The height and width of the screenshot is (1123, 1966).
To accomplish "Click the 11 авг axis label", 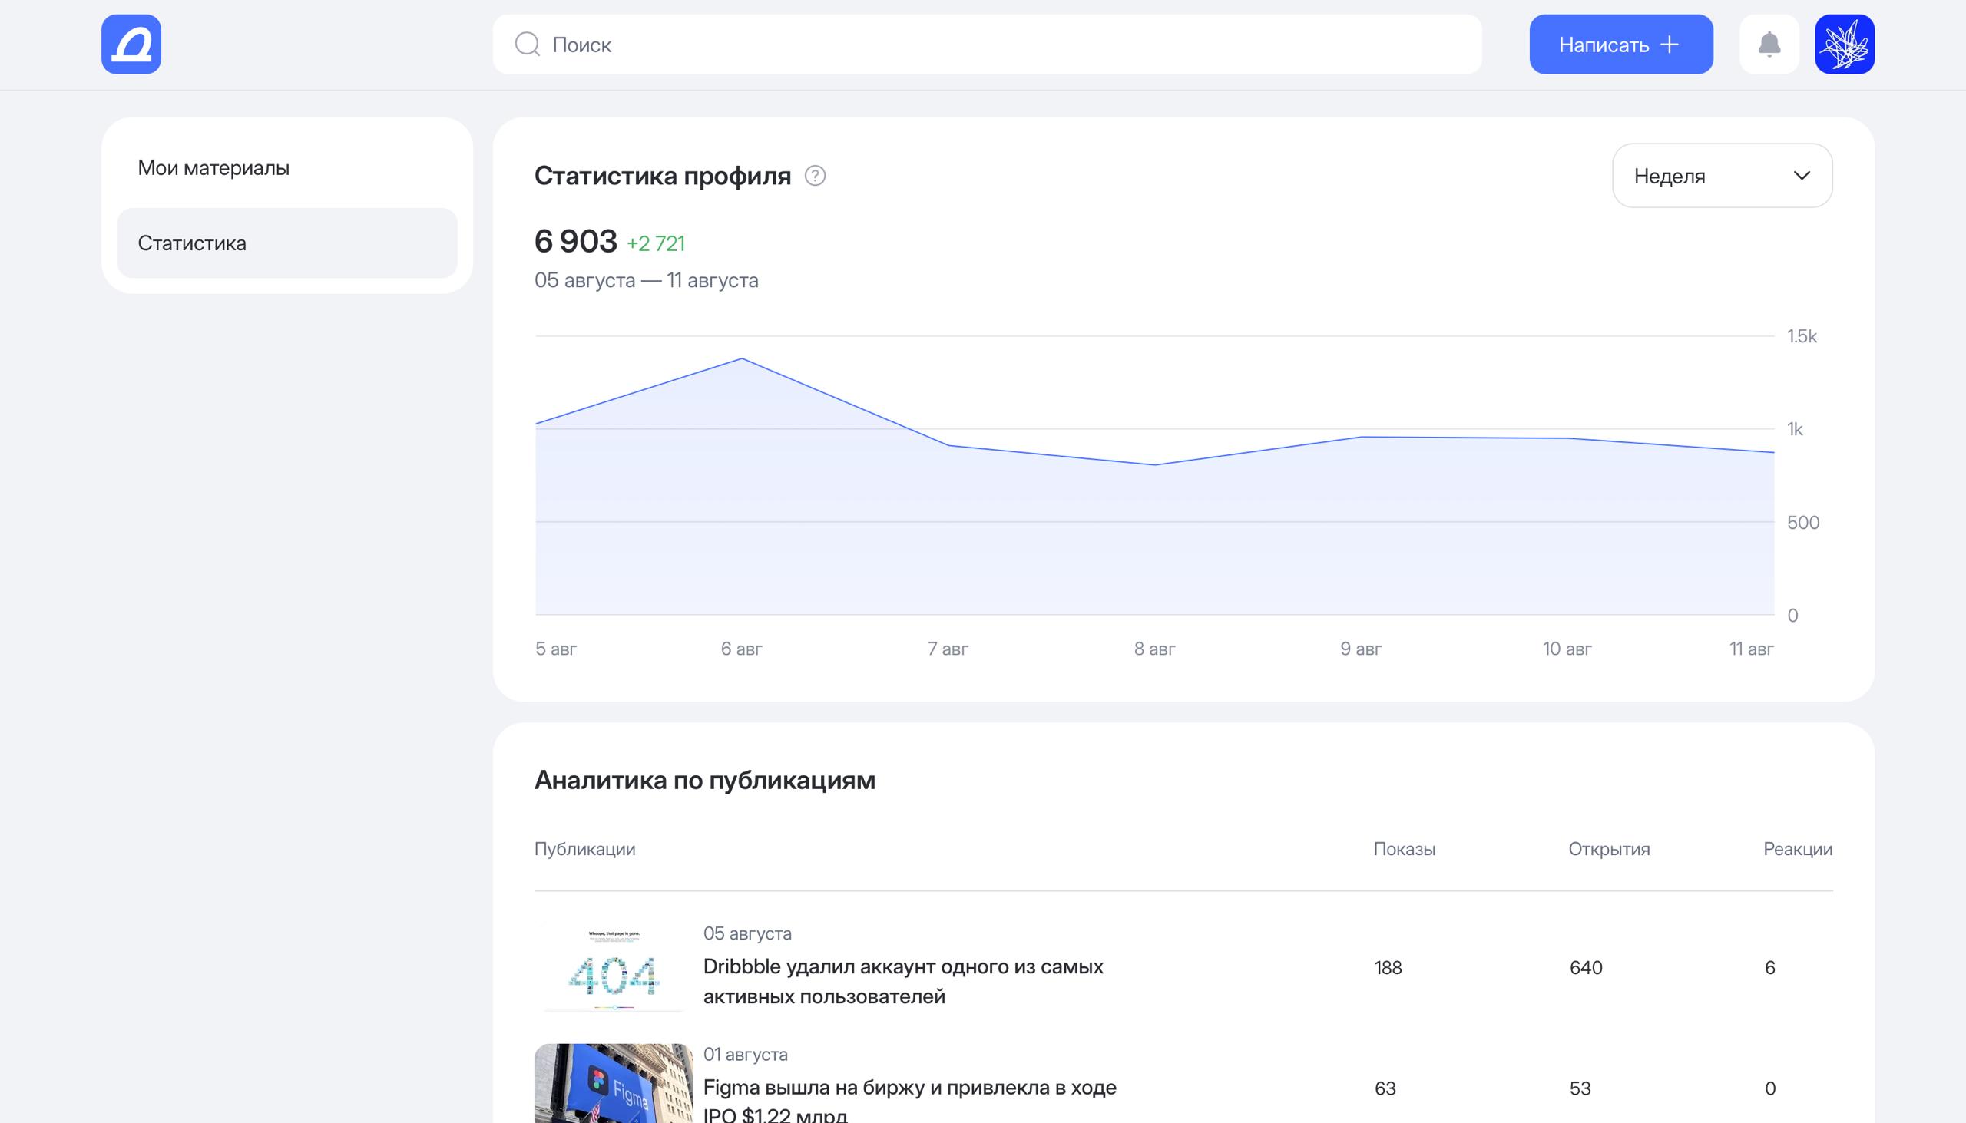I will click(x=1752, y=649).
